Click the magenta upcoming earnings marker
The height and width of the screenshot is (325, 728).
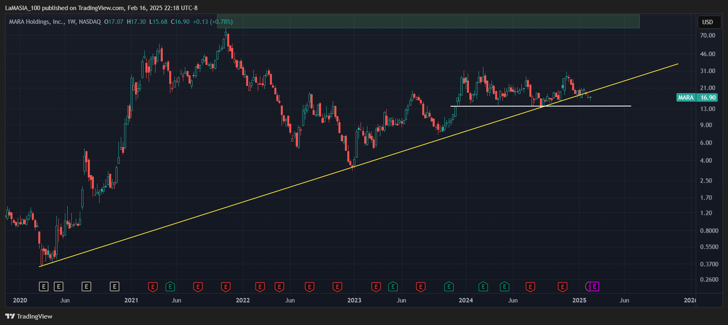(594, 287)
